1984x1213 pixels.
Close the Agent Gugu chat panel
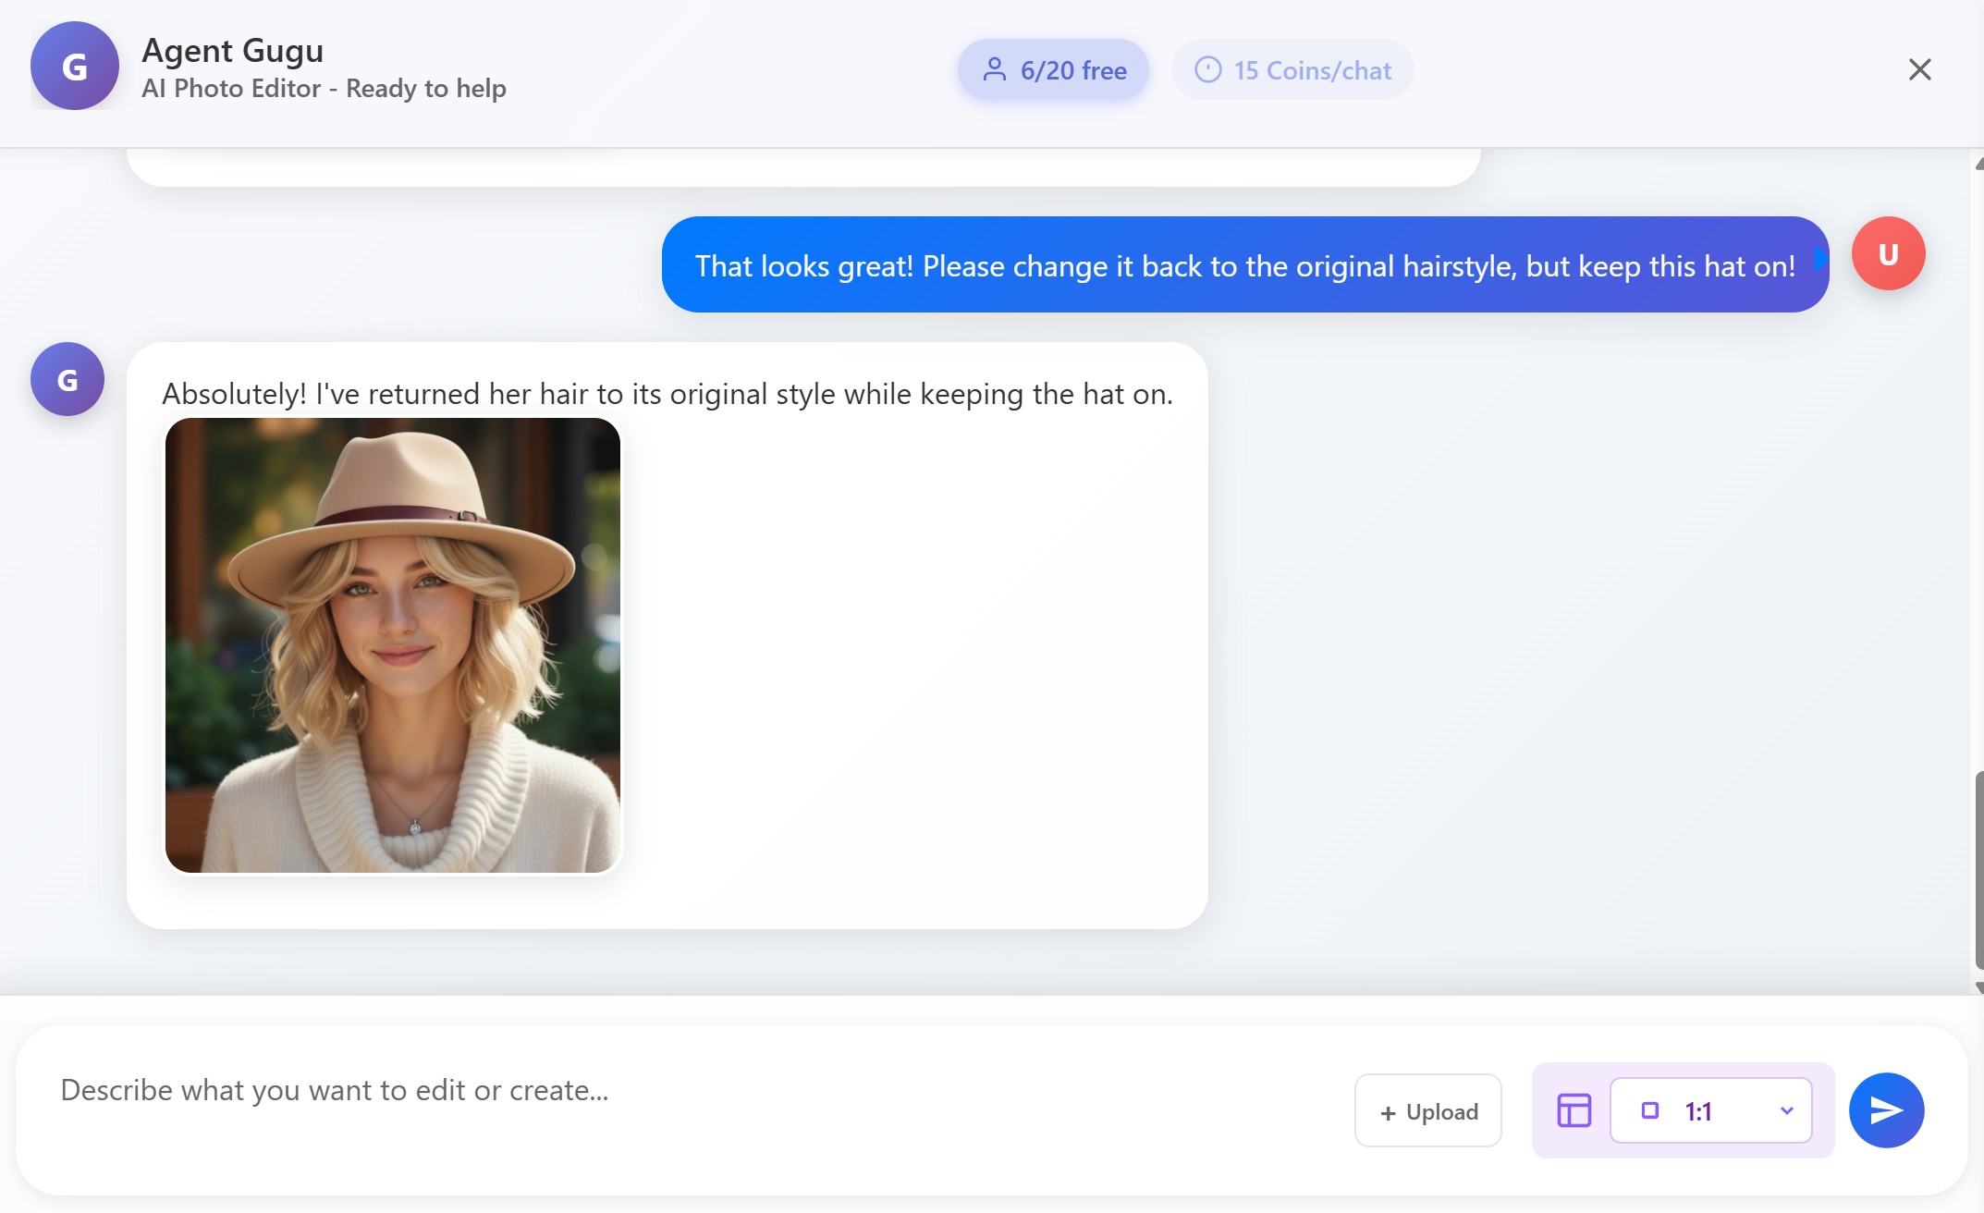point(1919,69)
